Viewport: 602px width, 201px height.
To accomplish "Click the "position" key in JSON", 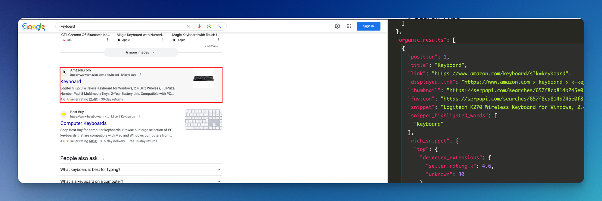I will click(423, 57).
